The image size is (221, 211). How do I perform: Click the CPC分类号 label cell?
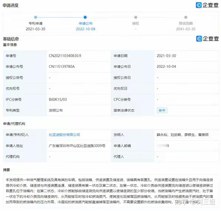[x=133, y=100]
